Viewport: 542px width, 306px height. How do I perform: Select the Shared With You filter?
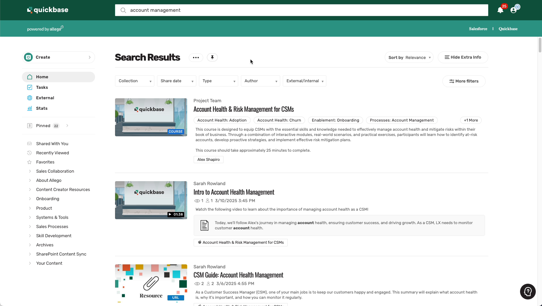point(52,143)
